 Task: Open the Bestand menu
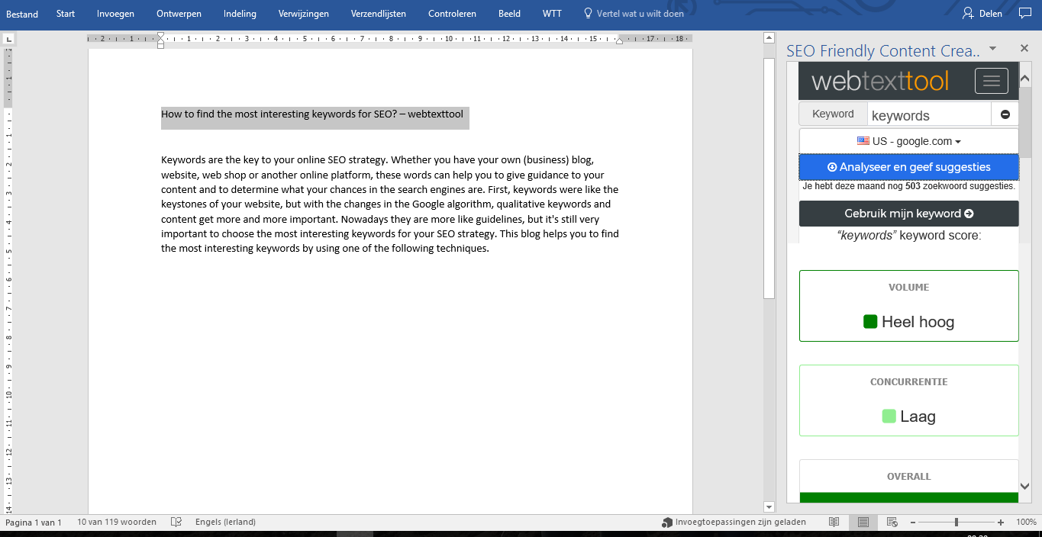pos(22,14)
